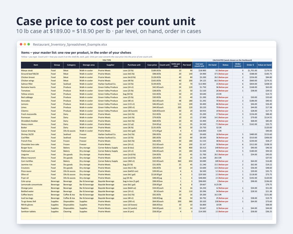293x234 pixels.
Task: Select the 'Case price' column header
Action: click(152, 65)
